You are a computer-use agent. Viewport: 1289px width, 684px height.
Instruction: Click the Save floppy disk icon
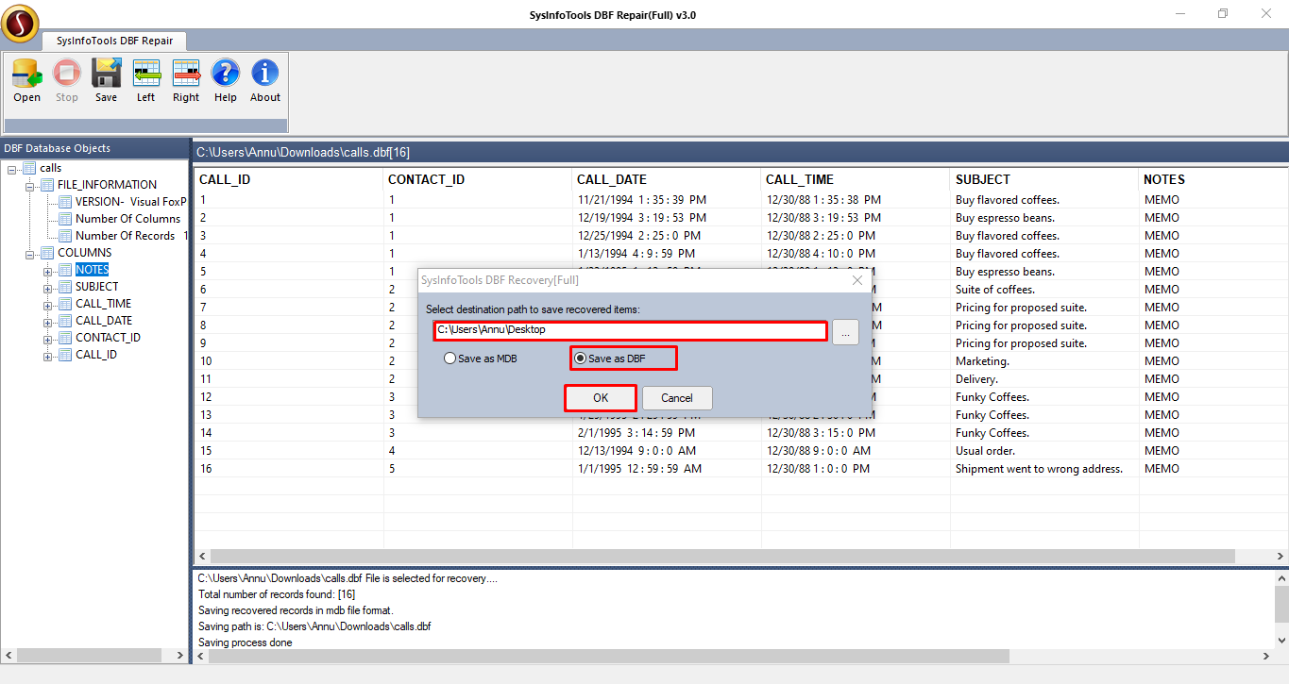coord(106,75)
